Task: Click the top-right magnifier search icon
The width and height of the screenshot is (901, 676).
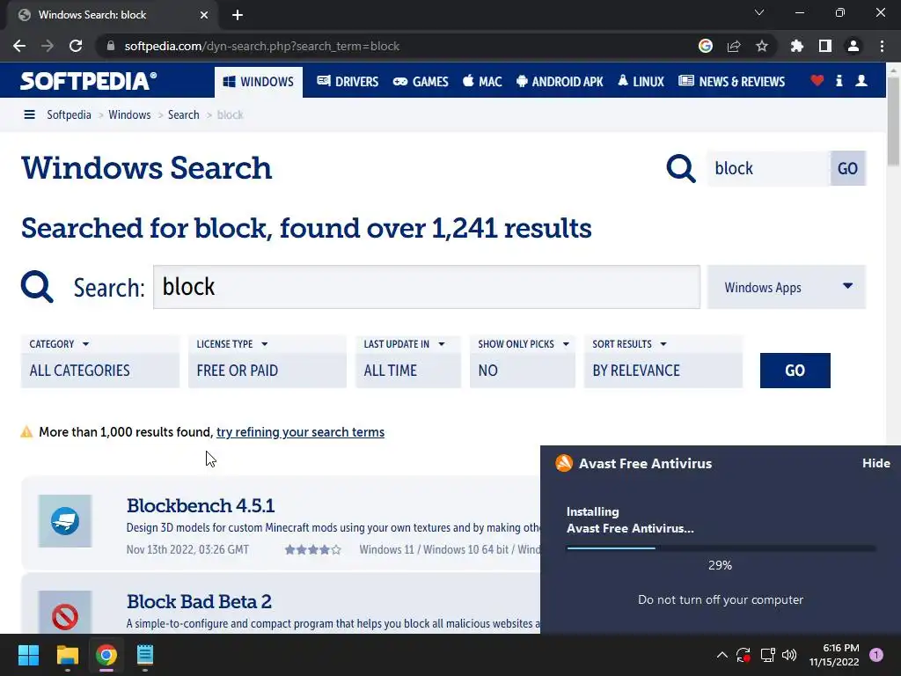Action: click(681, 168)
